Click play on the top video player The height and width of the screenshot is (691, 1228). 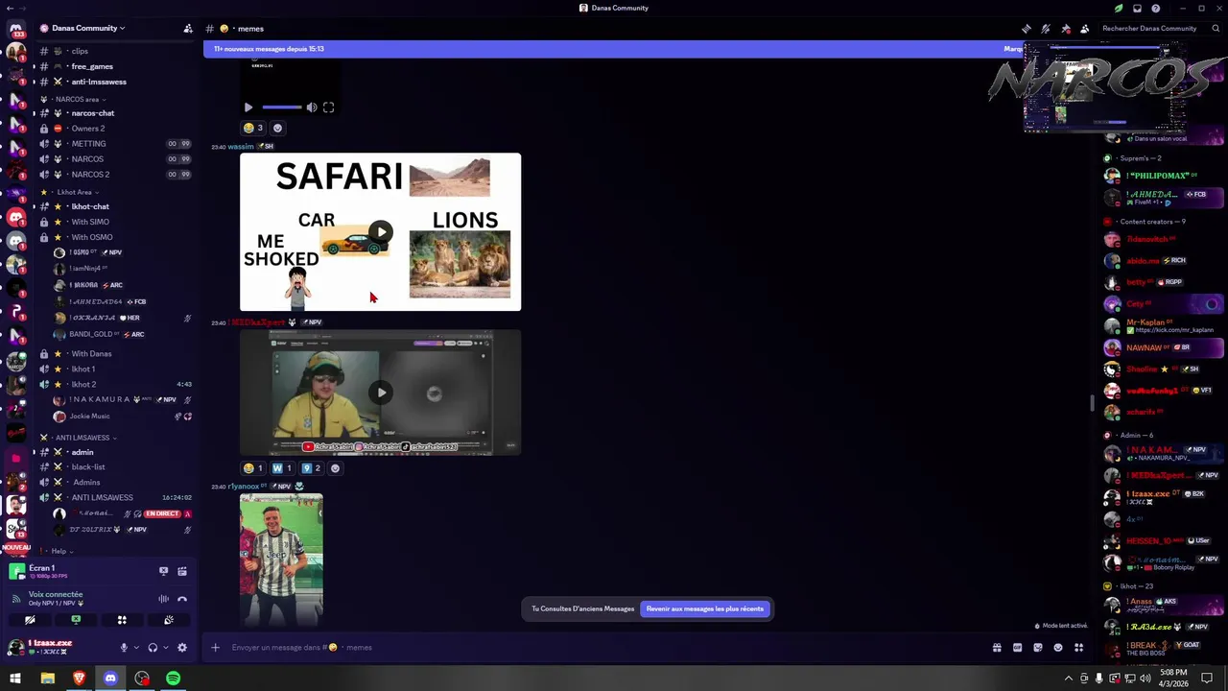[x=248, y=107]
